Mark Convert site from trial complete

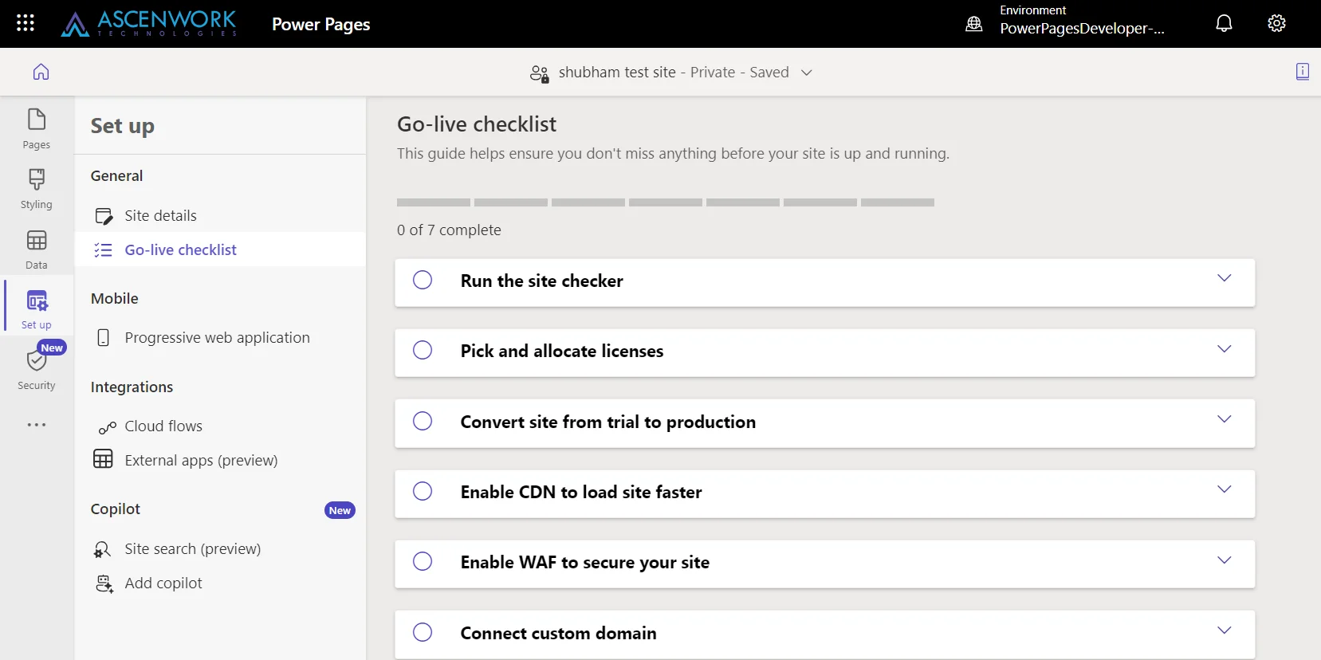[423, 421]
